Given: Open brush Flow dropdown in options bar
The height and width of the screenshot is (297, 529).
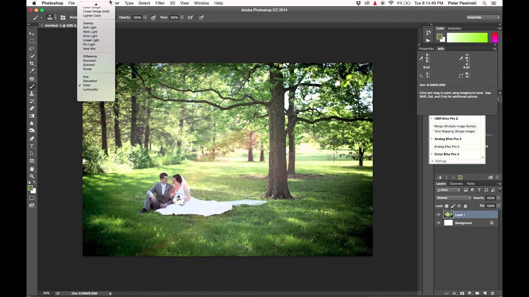Looking at the screenshot, I should [x=181, y=18].
